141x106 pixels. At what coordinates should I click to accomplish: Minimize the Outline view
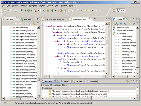134,19
